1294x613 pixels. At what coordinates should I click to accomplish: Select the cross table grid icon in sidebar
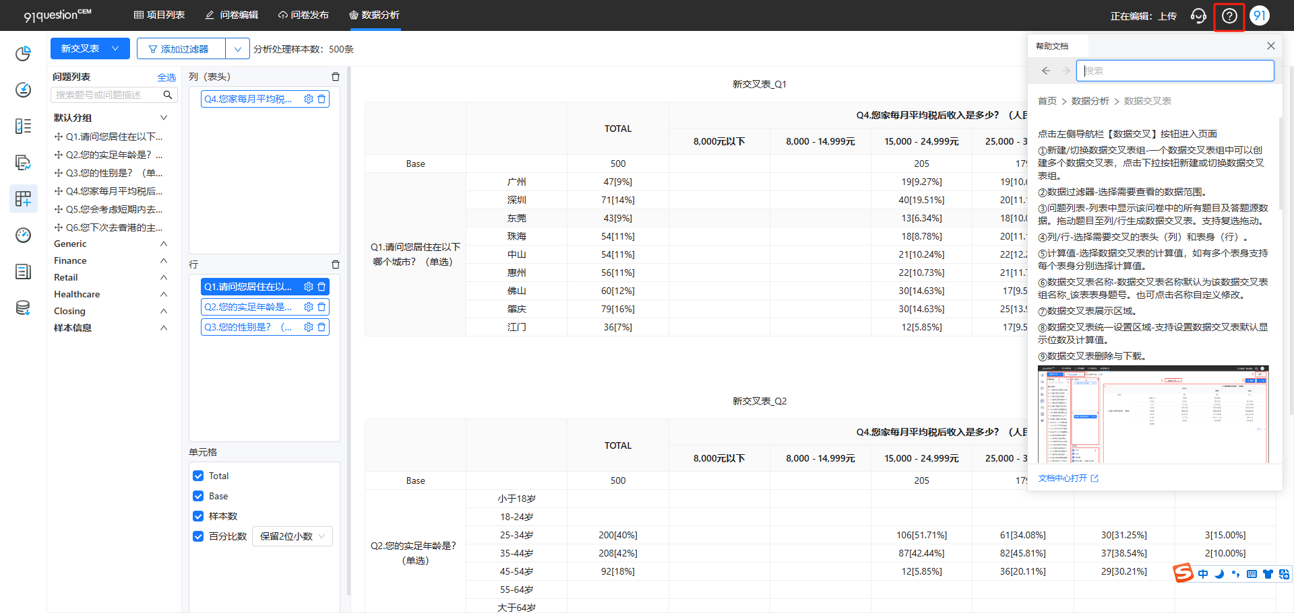coord(23,199)
